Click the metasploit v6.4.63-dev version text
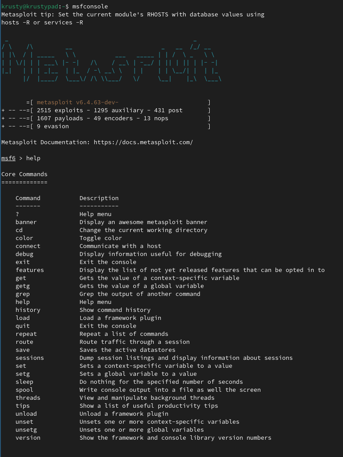Viewport: 343px width, 457px height. 78,102
